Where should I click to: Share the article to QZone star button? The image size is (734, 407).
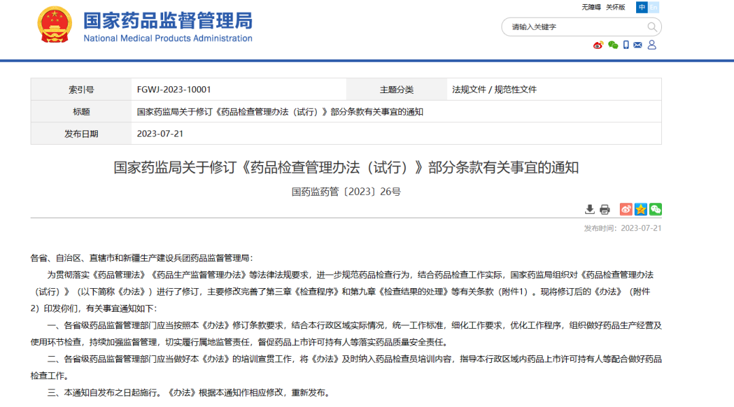click(x=640, y=209)
